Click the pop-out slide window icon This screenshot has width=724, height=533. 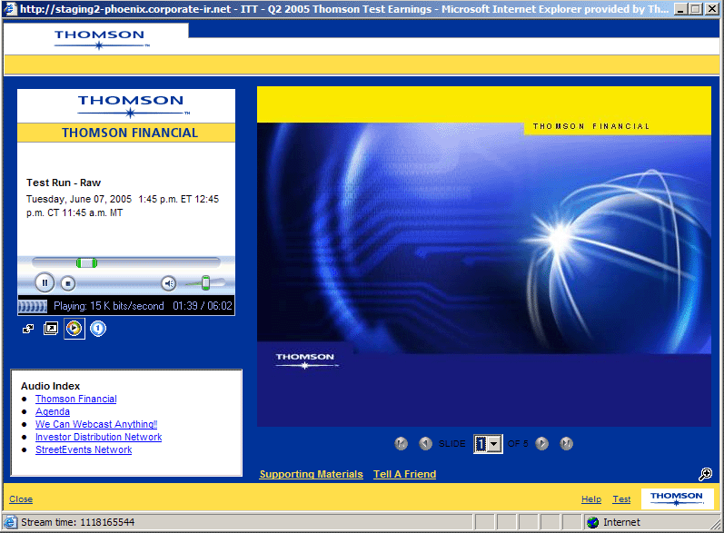pos(51,329)
